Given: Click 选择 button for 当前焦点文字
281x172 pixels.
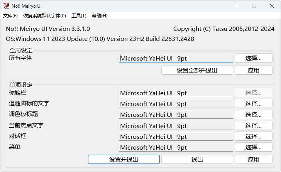Looking at the screenshot, I should pyautogui.click(x=253, y=125).
